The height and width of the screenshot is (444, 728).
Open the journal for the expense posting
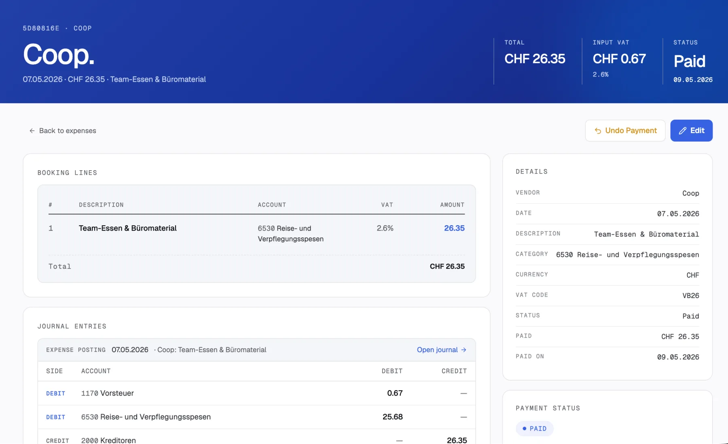[x=442, y=350]
